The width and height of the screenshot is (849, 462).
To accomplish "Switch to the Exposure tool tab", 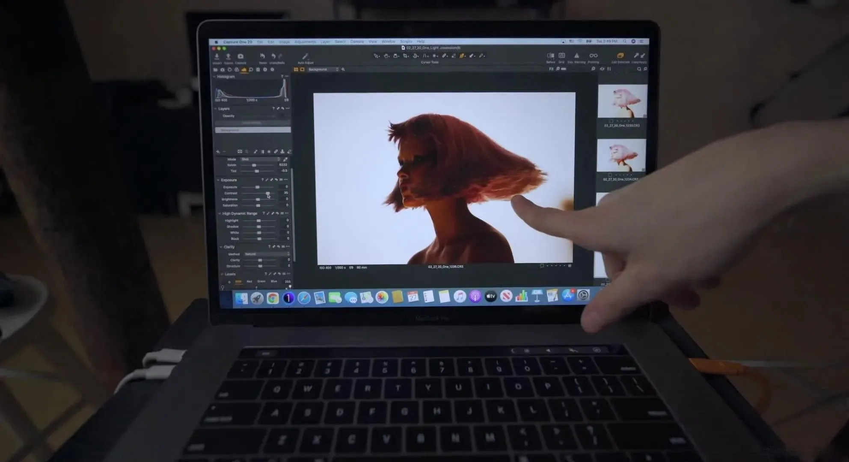I will [244, 70].
